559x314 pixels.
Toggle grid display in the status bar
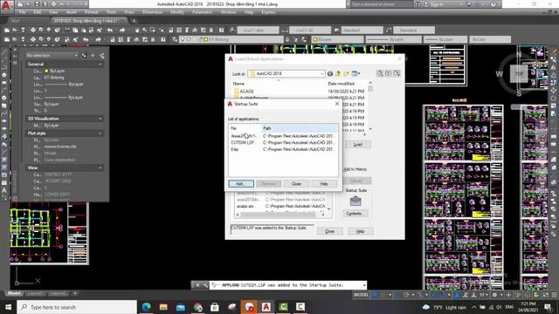375,295
